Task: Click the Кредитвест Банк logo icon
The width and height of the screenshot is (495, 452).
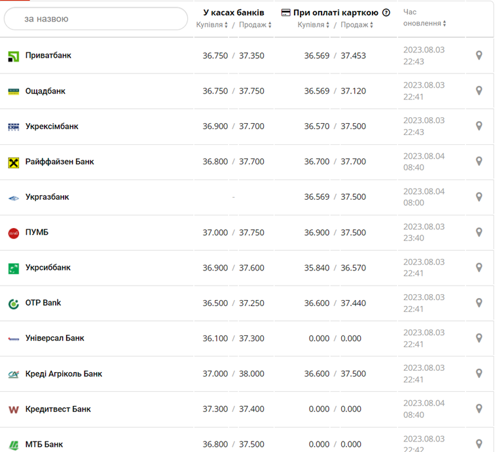Action: point(14,409)
